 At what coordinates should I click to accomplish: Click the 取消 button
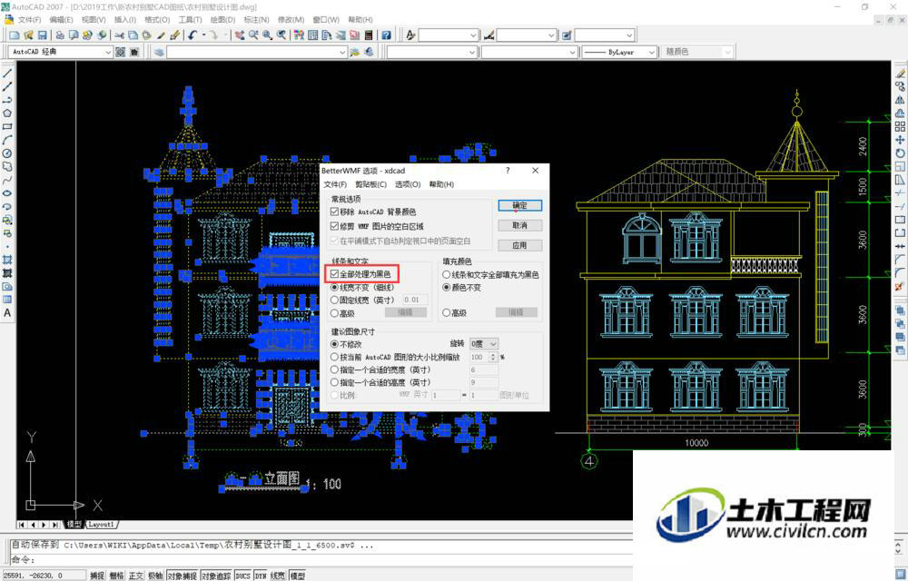tap(520, 225)
